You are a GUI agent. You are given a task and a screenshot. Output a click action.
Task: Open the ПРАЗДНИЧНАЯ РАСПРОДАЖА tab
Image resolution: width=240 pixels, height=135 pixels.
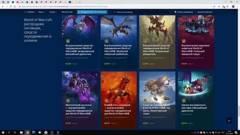click(92, 12)
